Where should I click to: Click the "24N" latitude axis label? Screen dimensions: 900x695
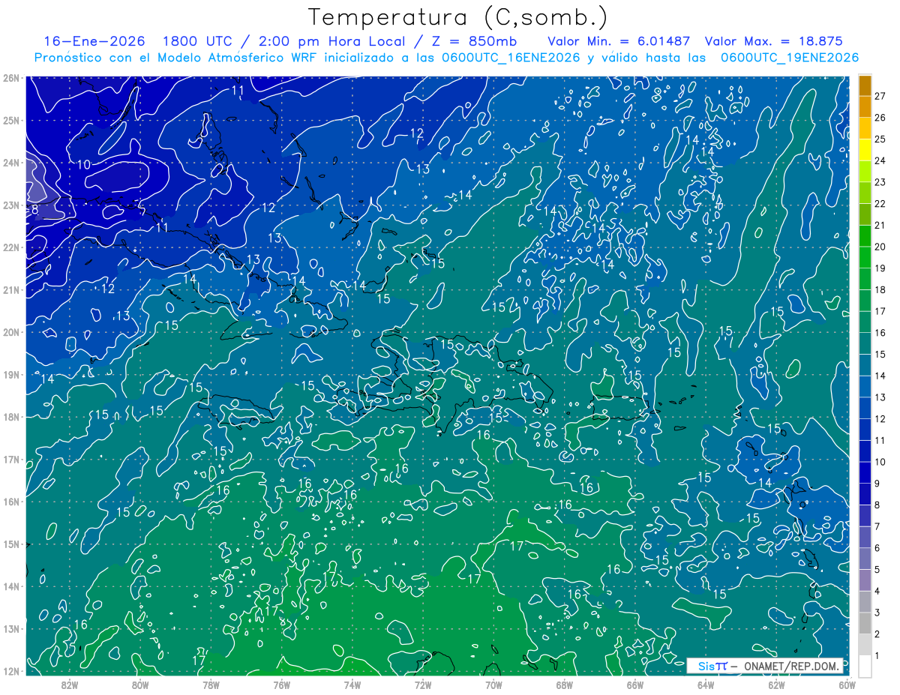point(11,162)
